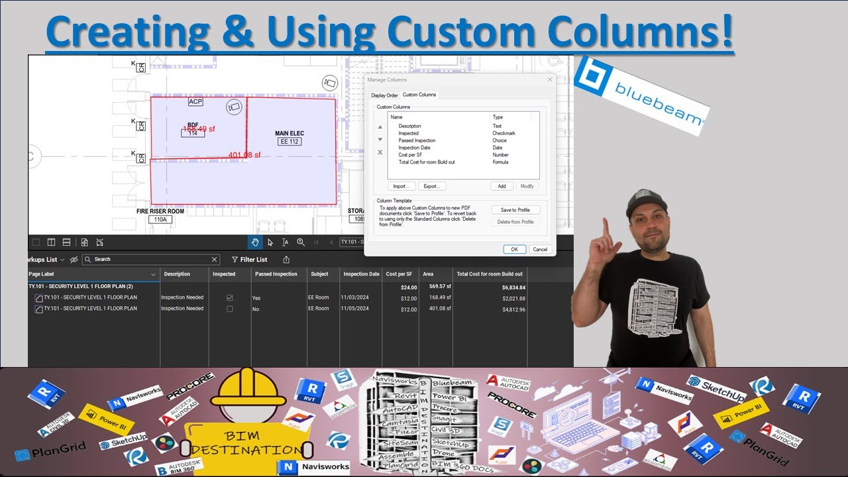Image resolution: width=848 pixels, height=477 pixels.
Task: Split view horizontally icon
Action: coord(66,242)
